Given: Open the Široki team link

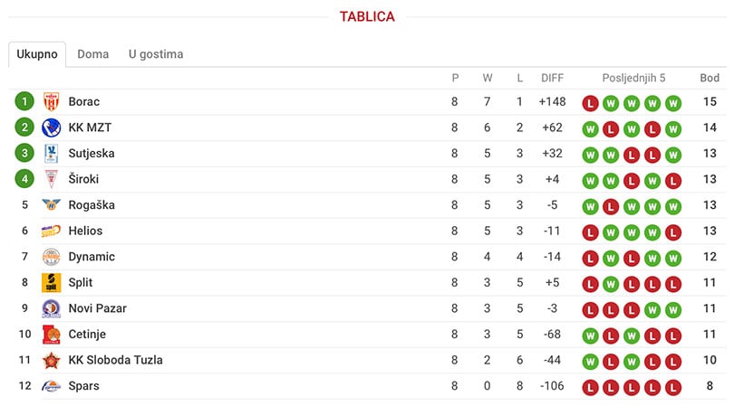Looking at the screenshot, I should pyautogui.click(x=83, y=179).
